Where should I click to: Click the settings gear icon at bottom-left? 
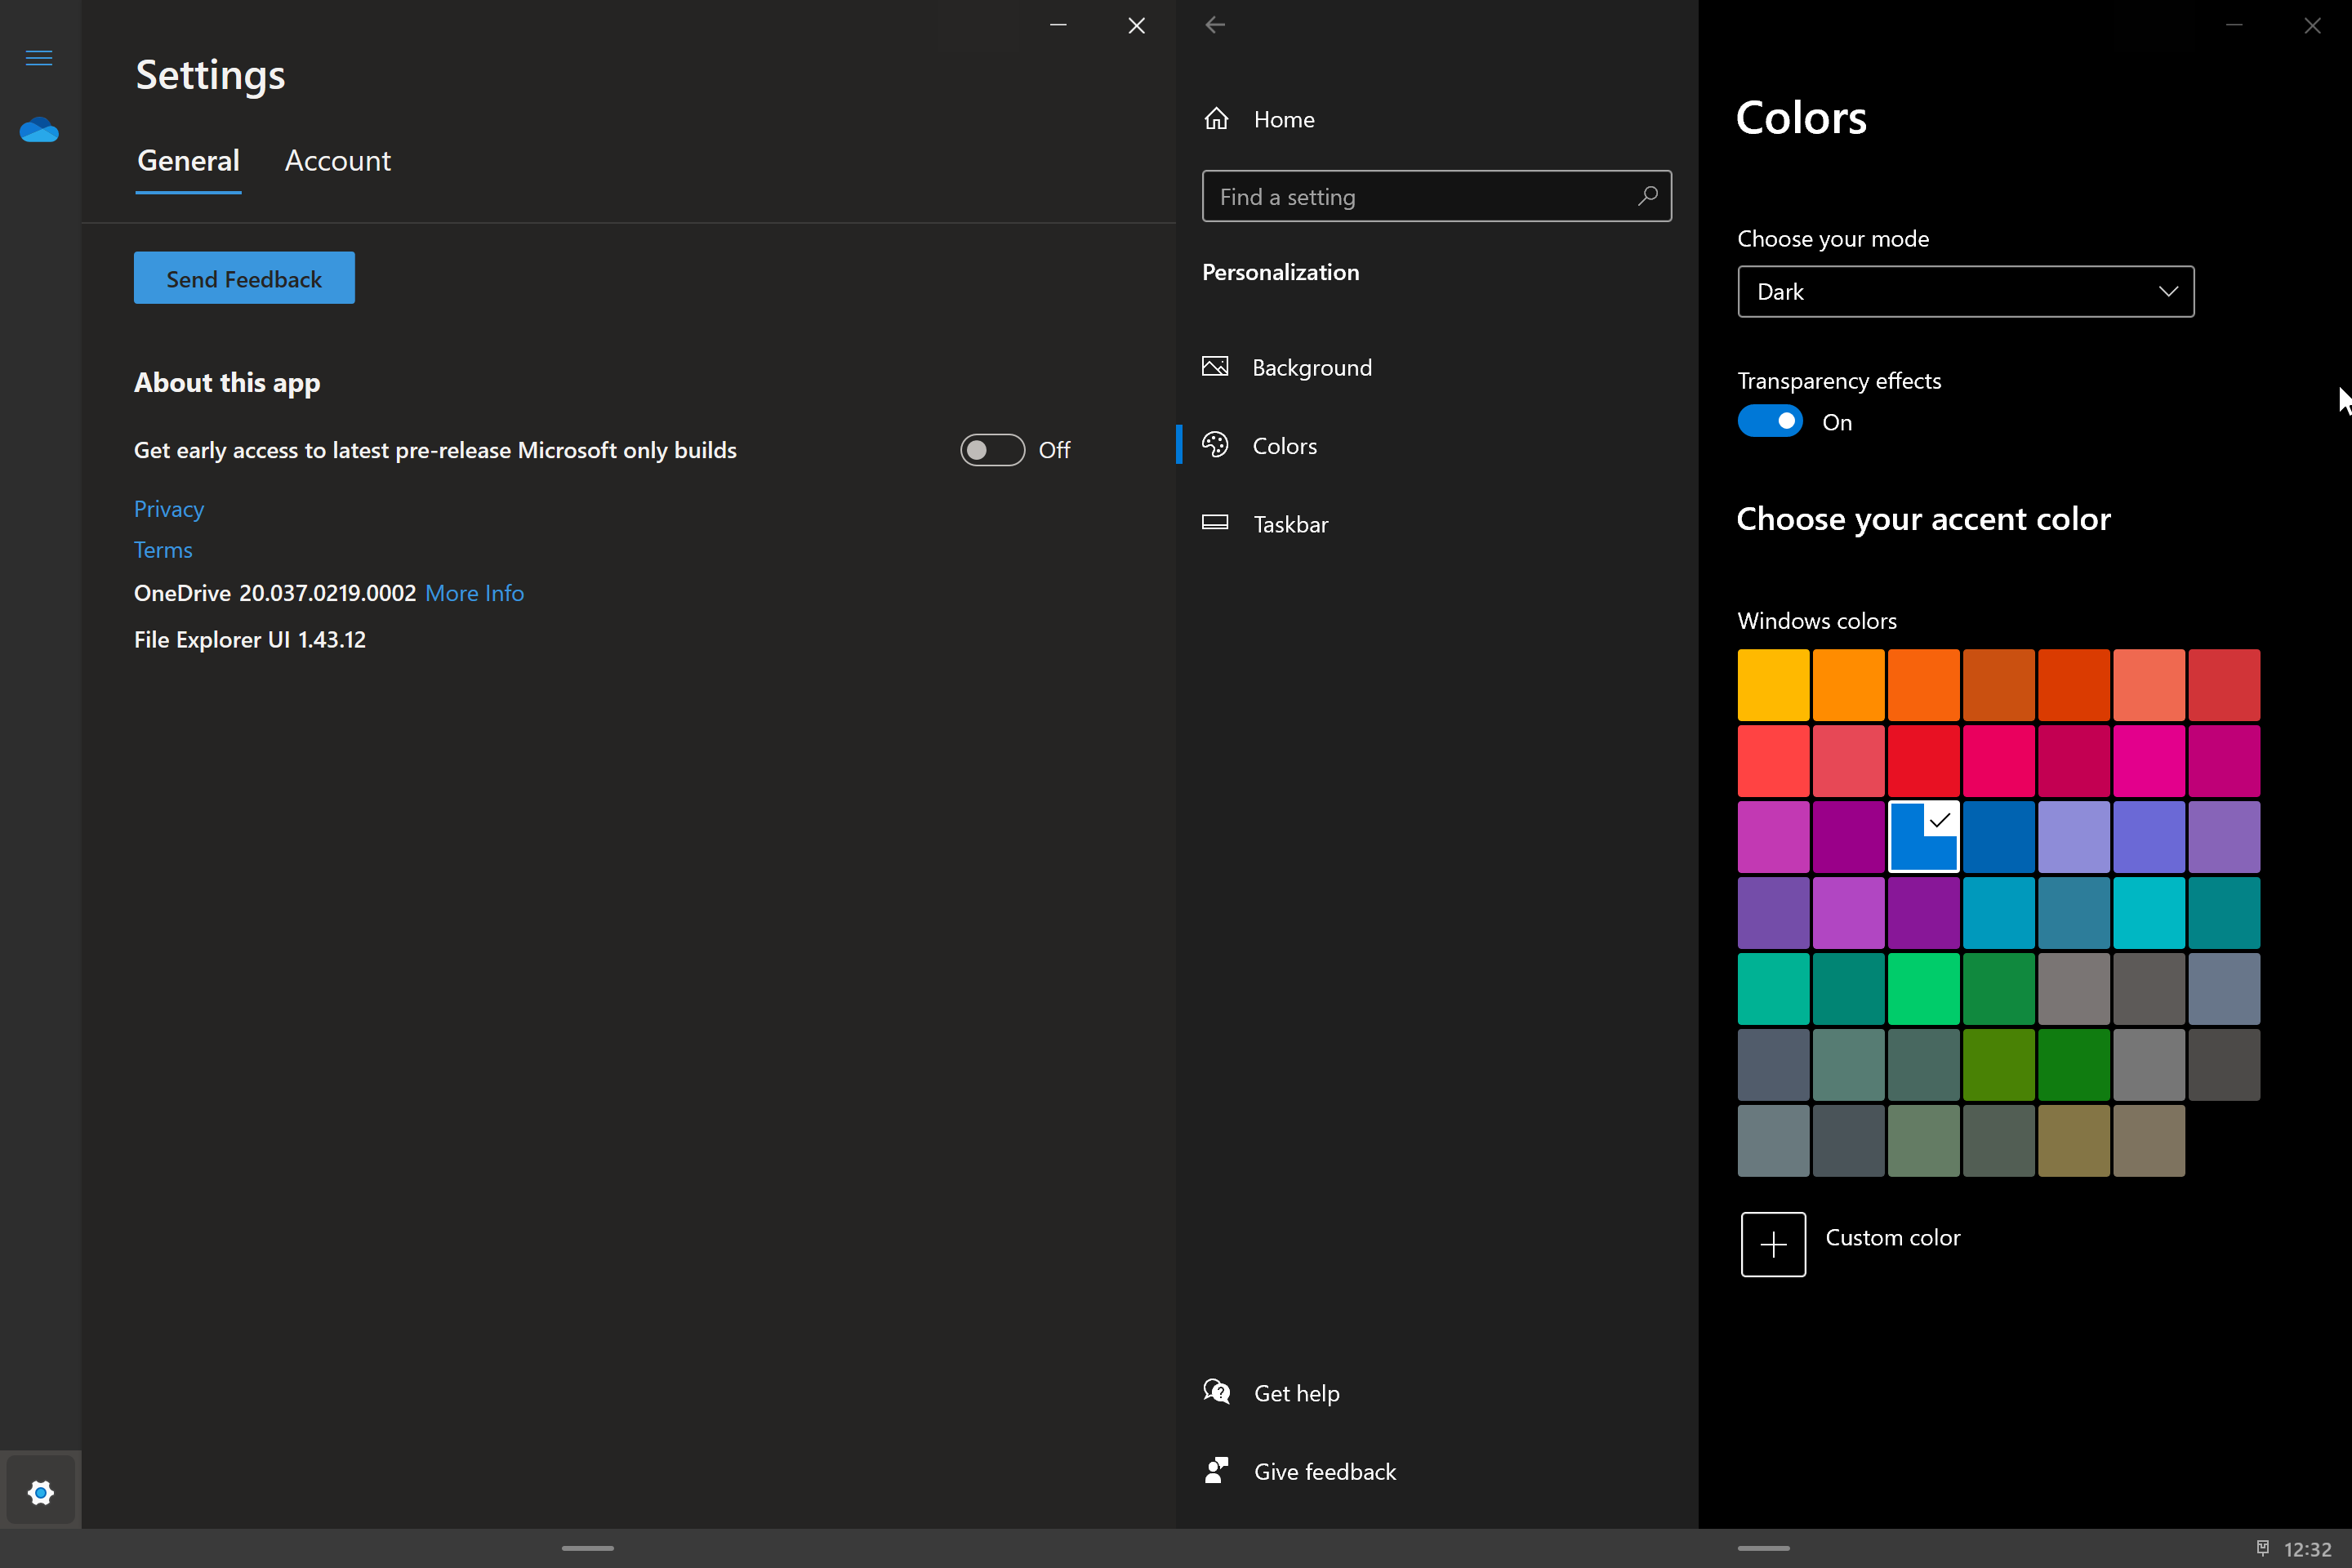click(x=40, y=1492)
